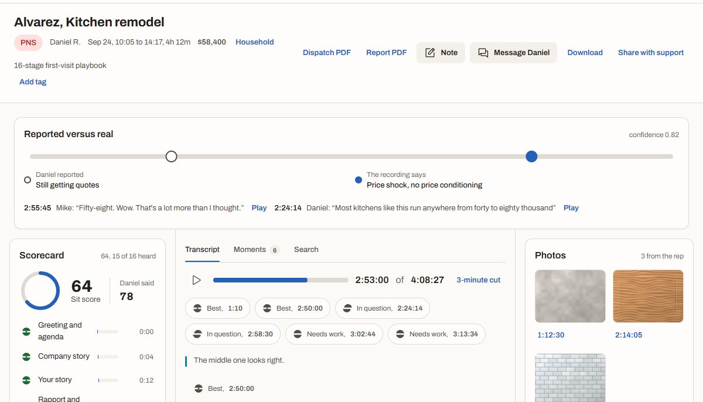The width and height of the screenshot is (703, 402).
Task: Jump to In question 2:58:30 chip
Action: click(233, 334)
